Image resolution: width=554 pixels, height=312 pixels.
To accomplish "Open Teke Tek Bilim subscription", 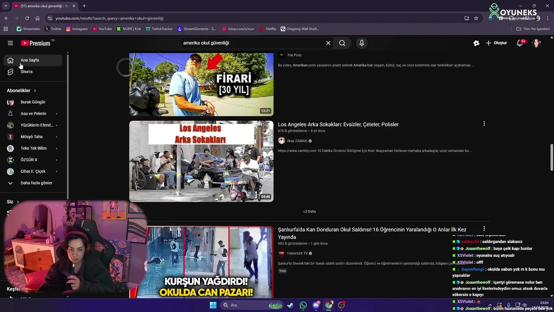I will [x=33, y=148].
